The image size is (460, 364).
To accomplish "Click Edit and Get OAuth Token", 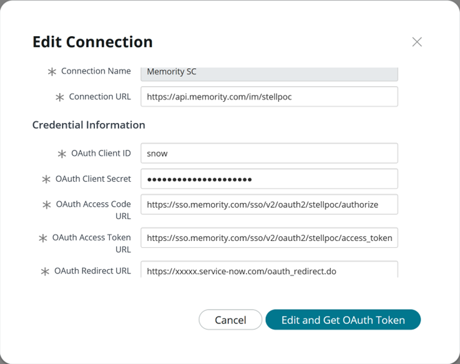I will point(343,320).
